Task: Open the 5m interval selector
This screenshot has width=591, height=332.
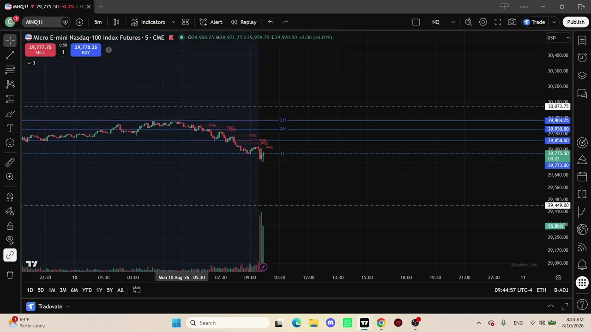Action: click(98, 22)
